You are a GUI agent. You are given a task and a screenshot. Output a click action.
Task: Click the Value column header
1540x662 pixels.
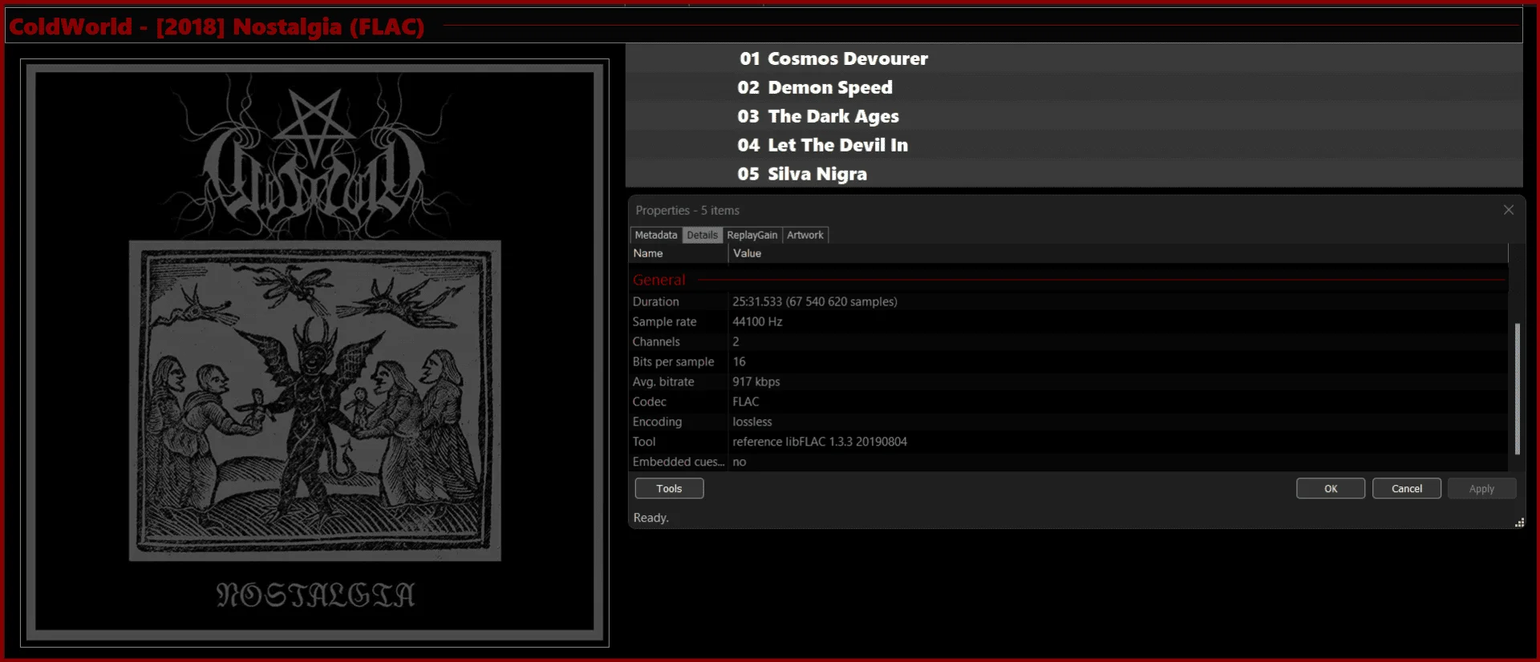point(1118,253)
